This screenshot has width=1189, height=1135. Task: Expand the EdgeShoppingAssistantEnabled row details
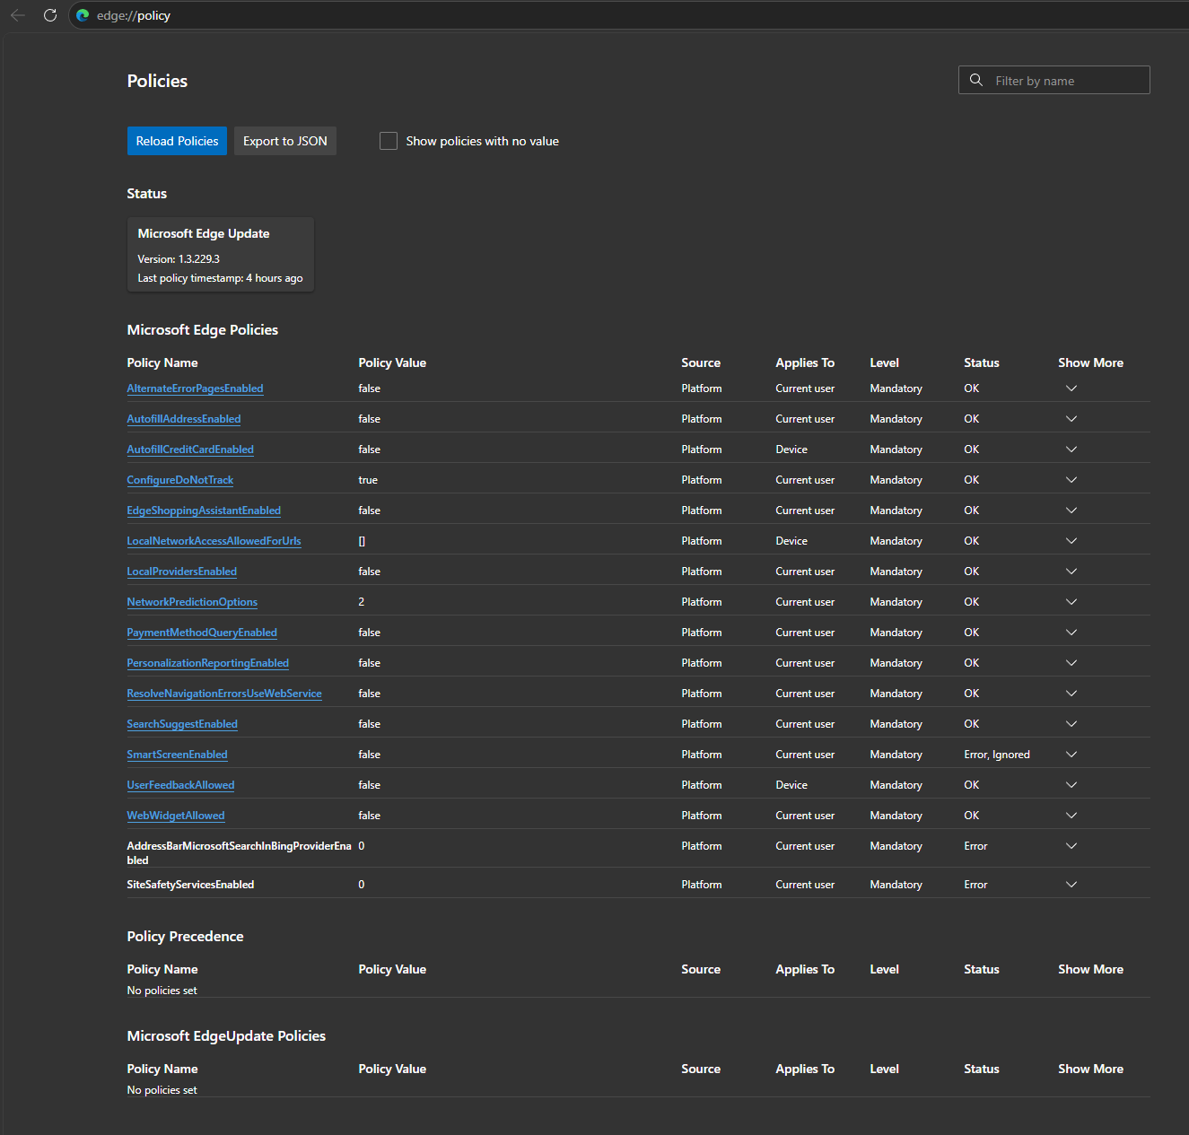[x=1071, y=511]
